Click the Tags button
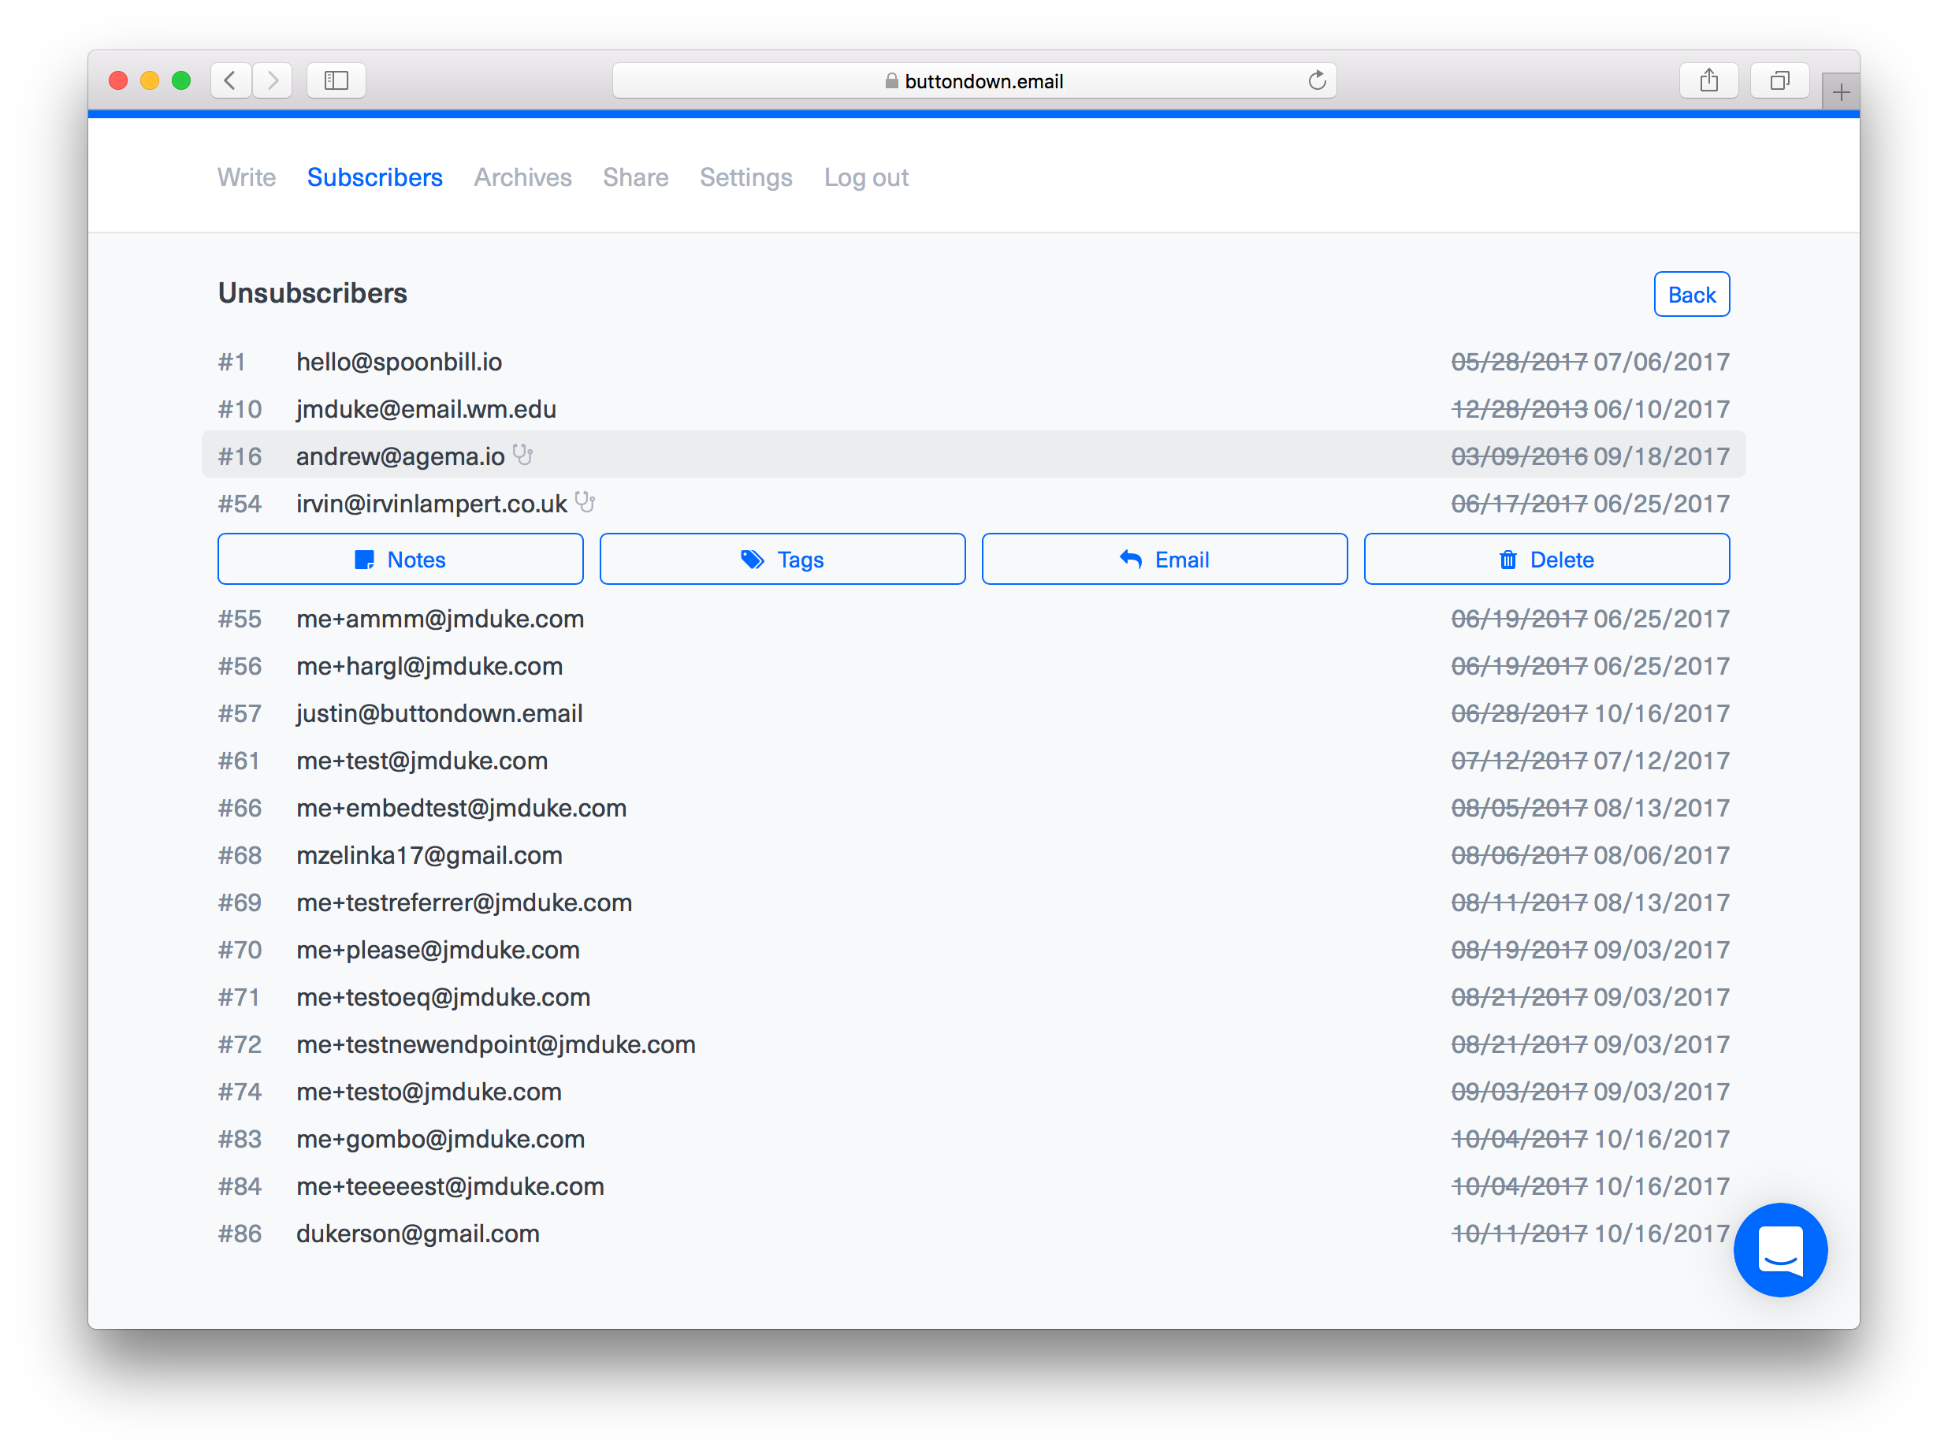Image resolution: width=1948 pixels, height=1455 pixels. coord(782,560)
